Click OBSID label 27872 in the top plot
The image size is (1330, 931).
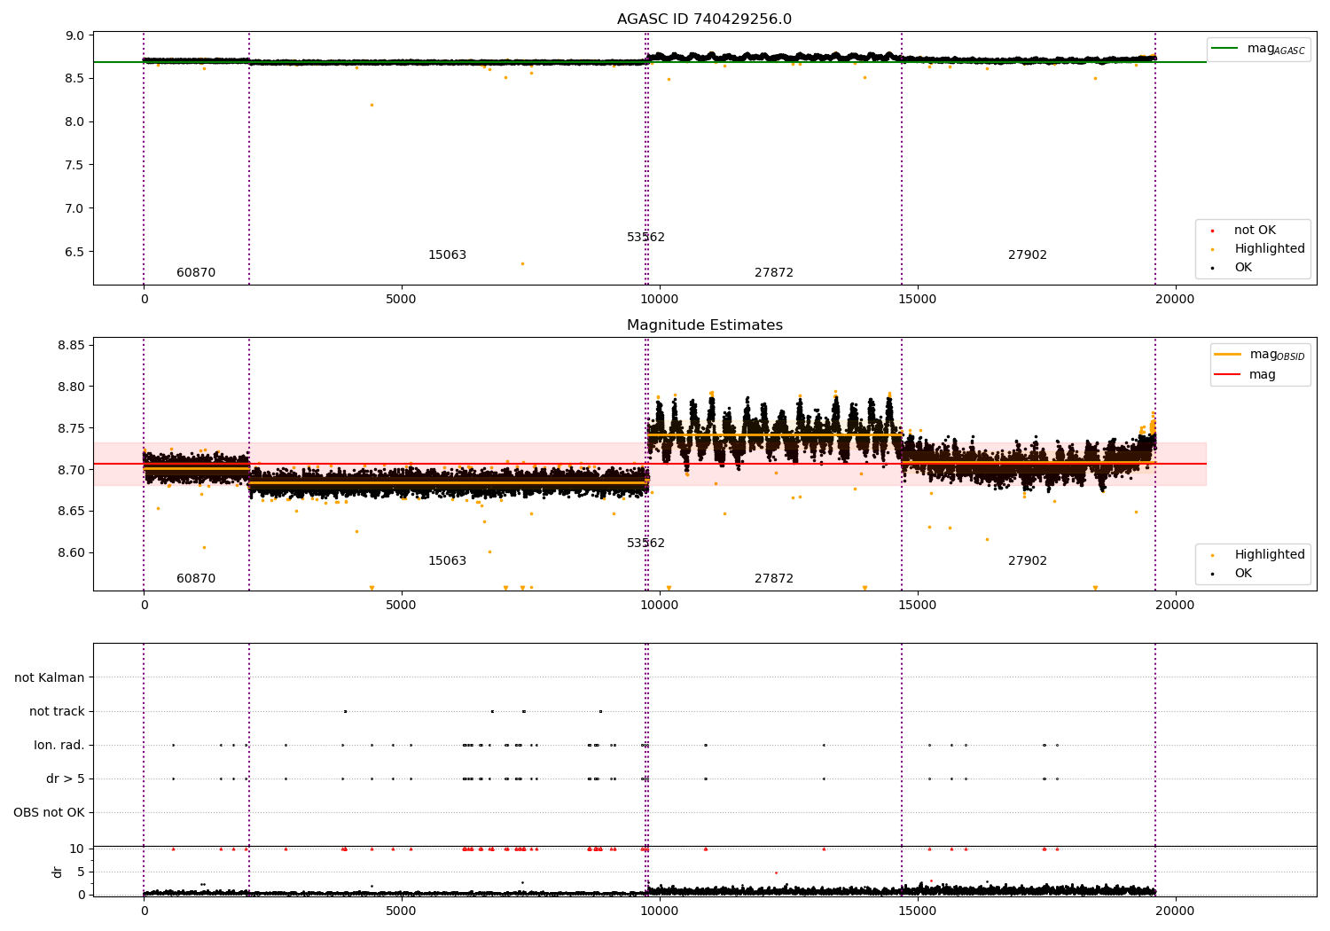pos(774,273)
